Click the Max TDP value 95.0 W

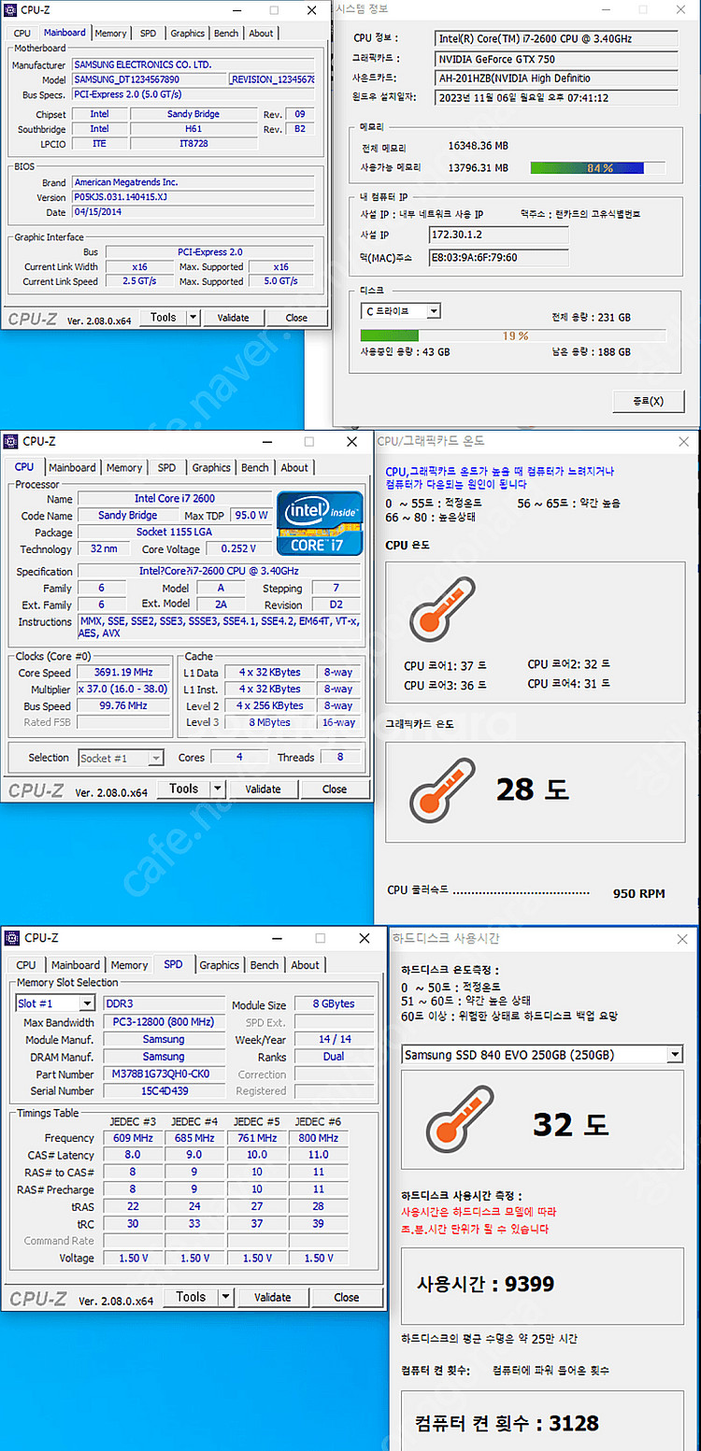pyautogui.click(x=251, y=516)
